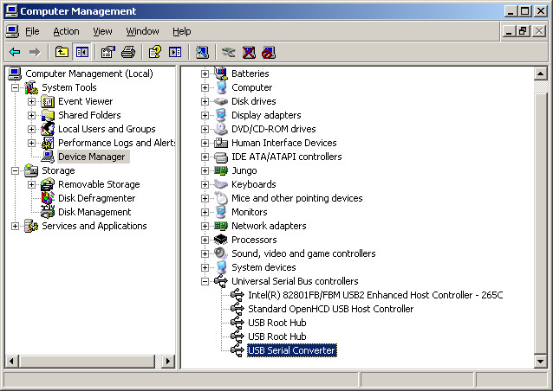The height and width of the screenshot is (391, 553).
Task: Expand the System devices node
Action: (x=205, y=267)
